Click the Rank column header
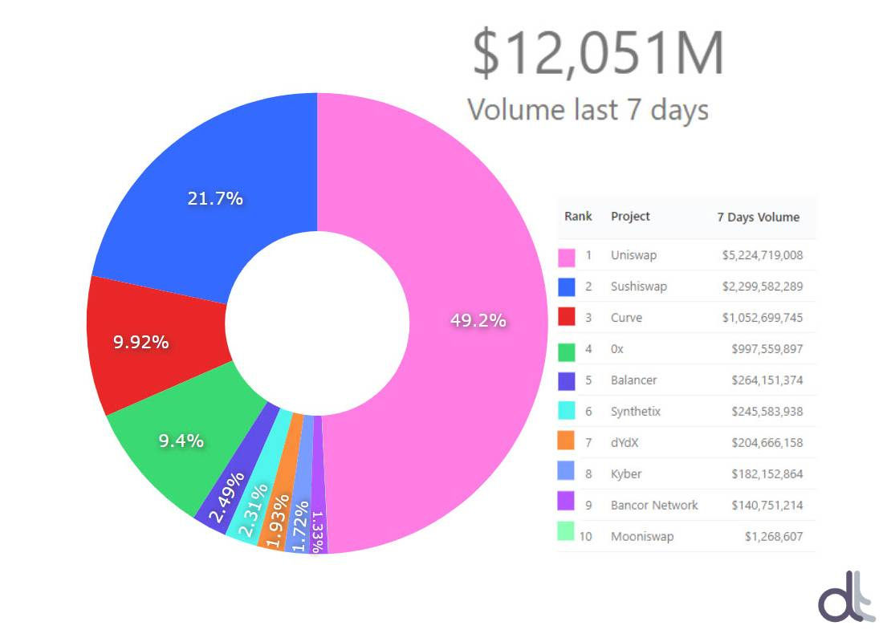The height and width of the screenshot is (642, 883). click(578, 216)
